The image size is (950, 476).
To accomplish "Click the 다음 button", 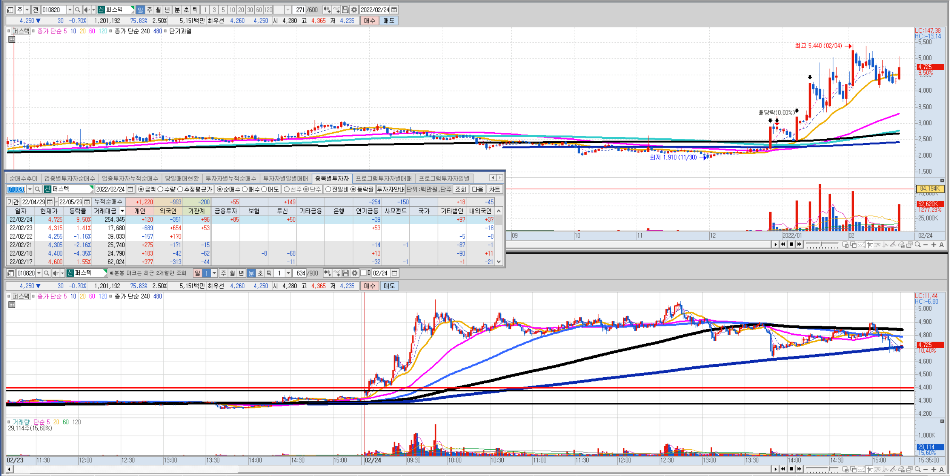I will click(477, 189).
